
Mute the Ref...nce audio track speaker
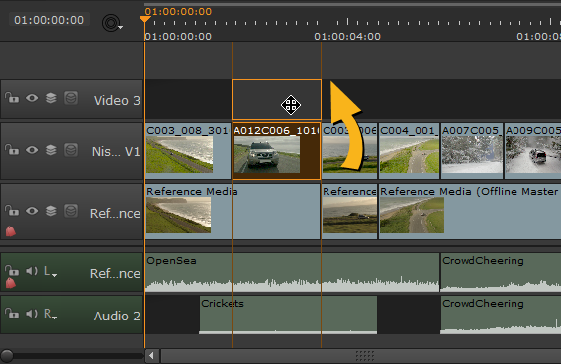(x=32, y=271)
